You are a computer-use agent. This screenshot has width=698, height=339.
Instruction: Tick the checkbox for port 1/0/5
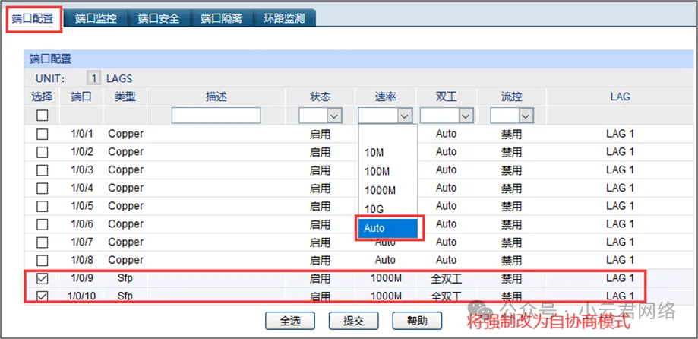click(x=43, y=206)
